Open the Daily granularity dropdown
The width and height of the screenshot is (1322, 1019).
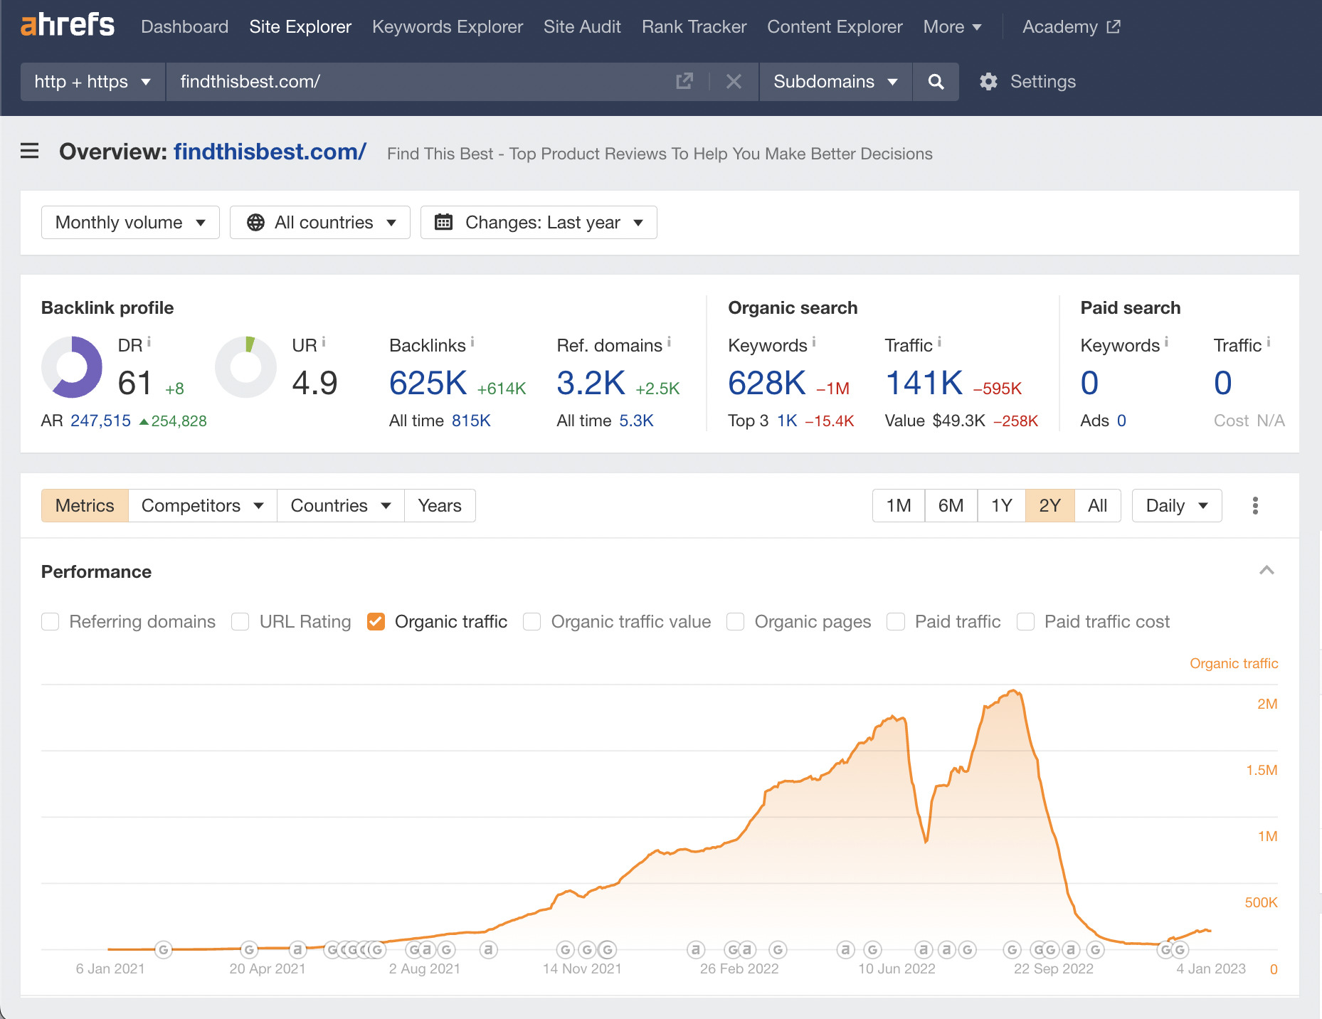click(1175, 505)
